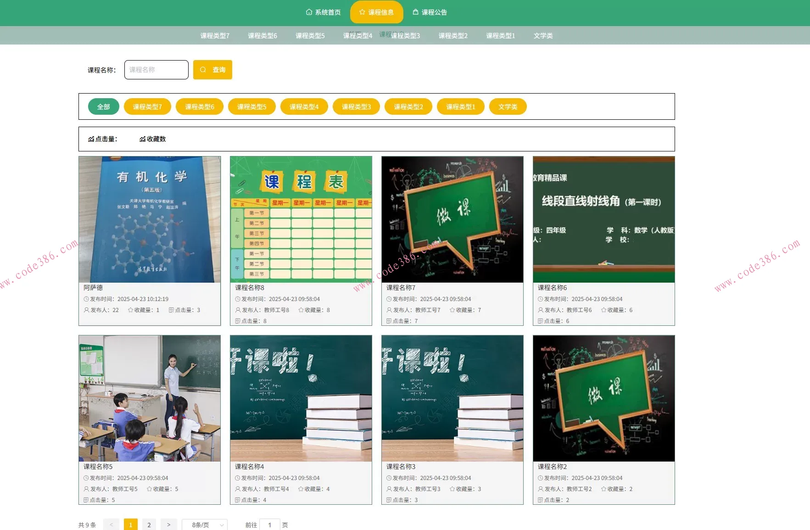Viewport: 810px width, 530px height.
Task: Click the clock icon on 课程名称6 card
Action: (541, 299)
